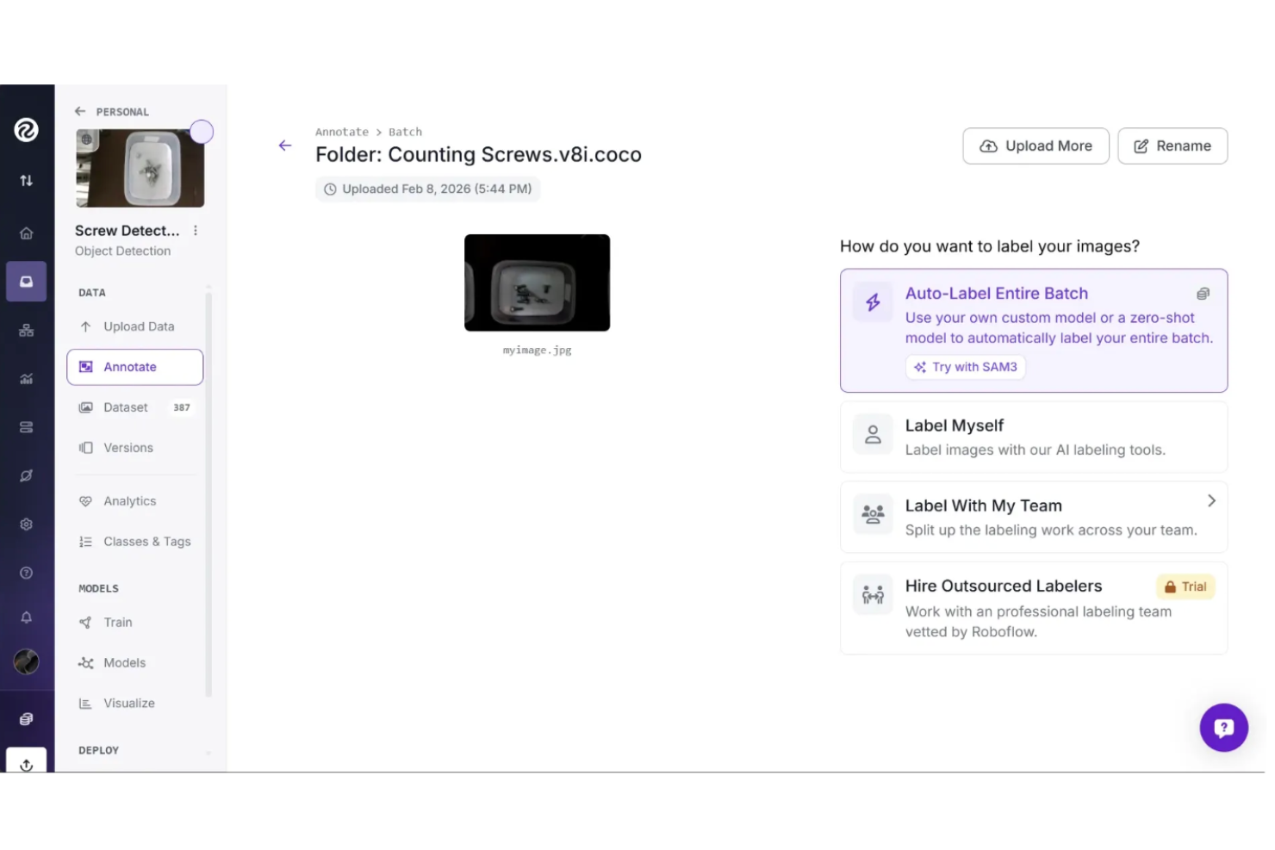Expand Label With My Team via its chevron
Viewport: 1275px width, 850px height.
pyautogui.click(x=1211, y=500)
